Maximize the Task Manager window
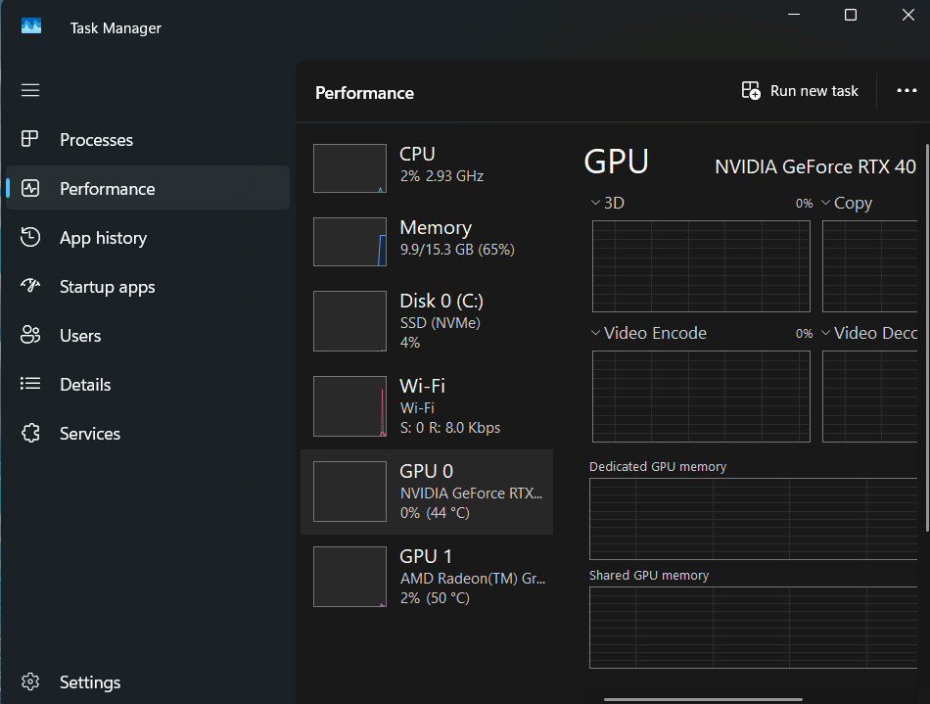 pyautogui.click(x=851, y=15)
